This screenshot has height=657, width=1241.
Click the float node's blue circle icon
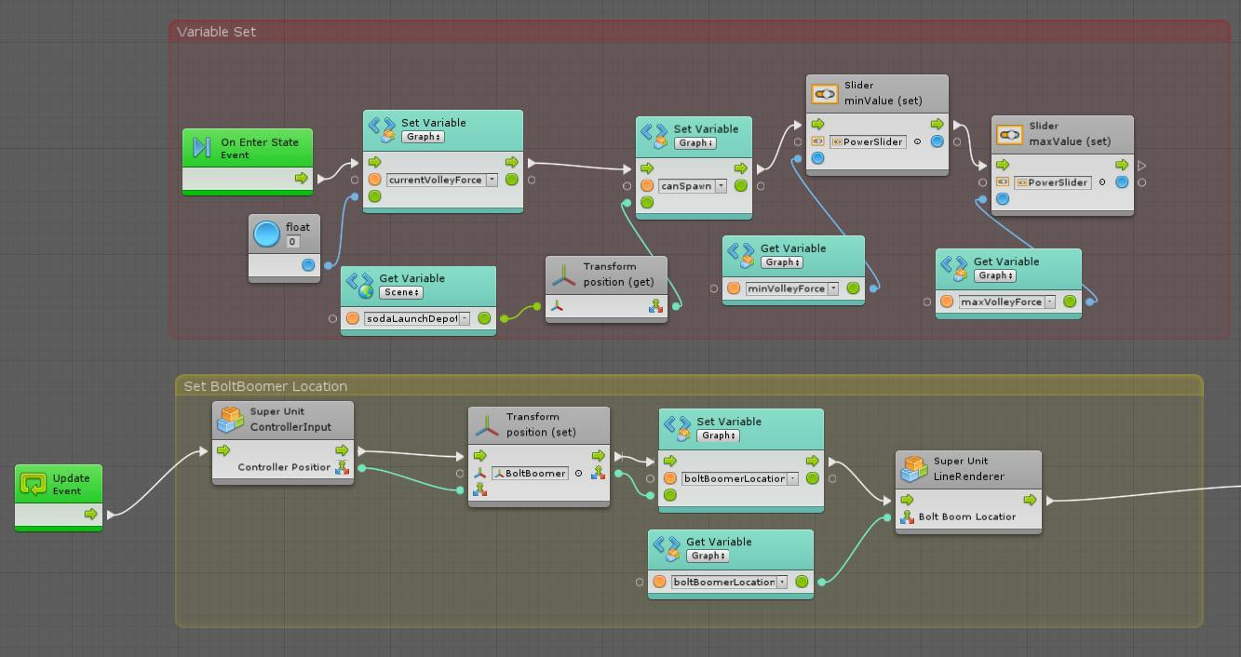tap(266, 234)
